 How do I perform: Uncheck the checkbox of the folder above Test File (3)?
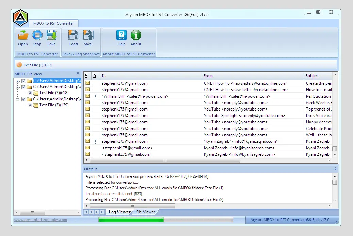(x=24, y=99)
